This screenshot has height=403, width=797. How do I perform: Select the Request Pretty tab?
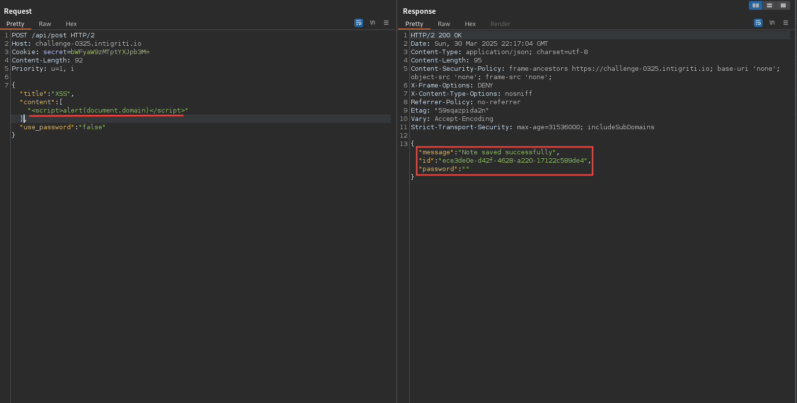point(15,24)
